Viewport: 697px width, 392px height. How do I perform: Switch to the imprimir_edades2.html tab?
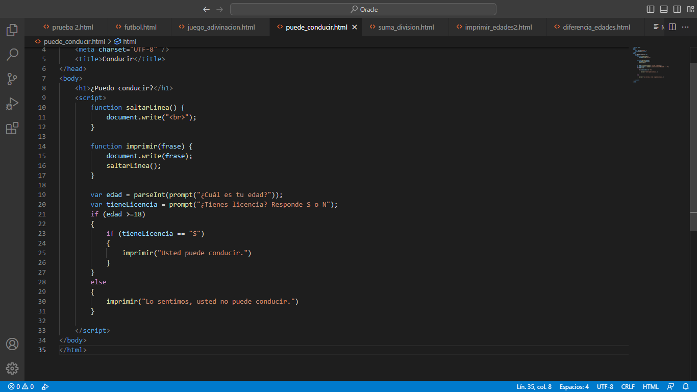(498, 27)
